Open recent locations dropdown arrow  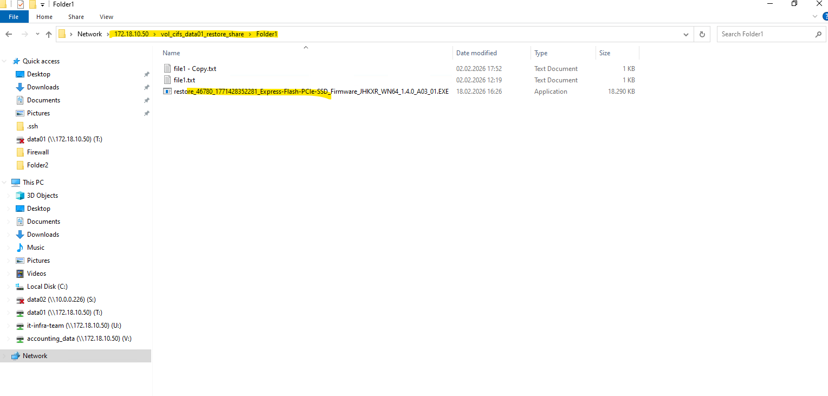coord(37,34)
